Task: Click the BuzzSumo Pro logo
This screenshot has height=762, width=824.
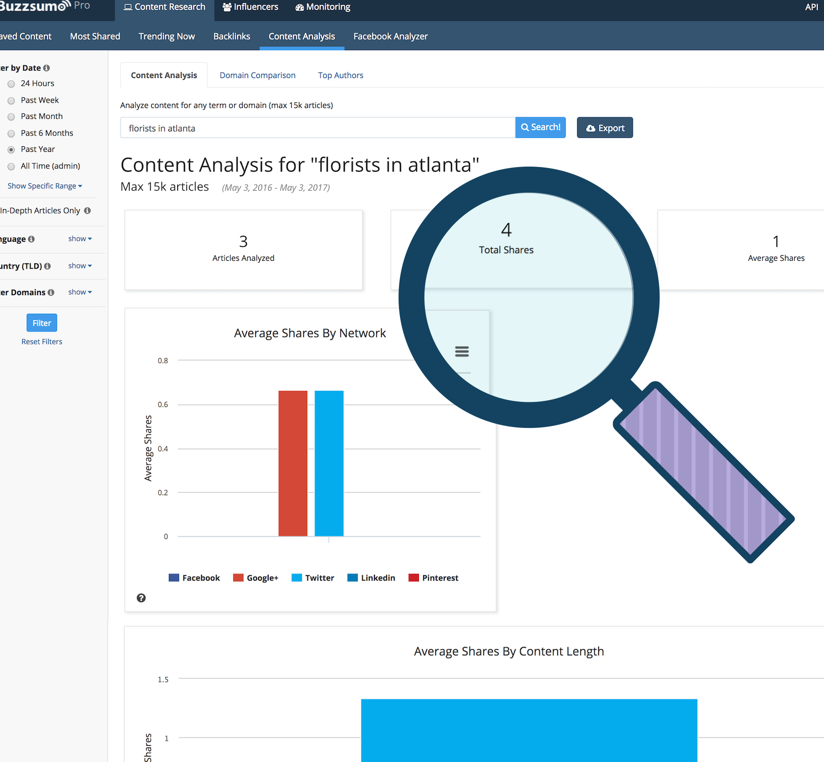Action: pos(45,6)
